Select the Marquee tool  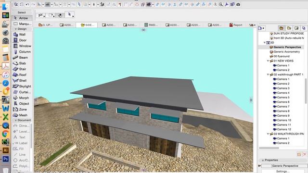point(22,24)
